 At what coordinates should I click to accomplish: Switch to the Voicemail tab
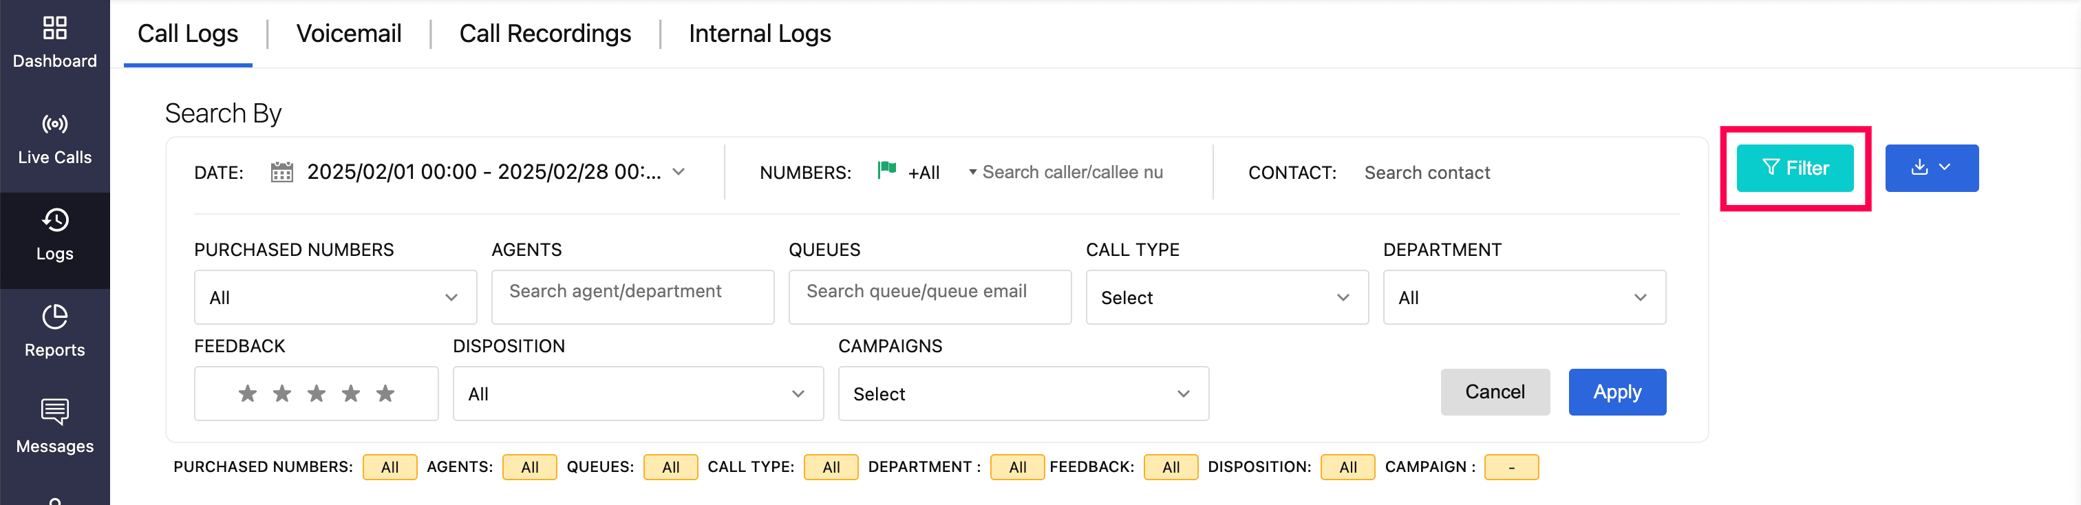(x=348, y=34)
